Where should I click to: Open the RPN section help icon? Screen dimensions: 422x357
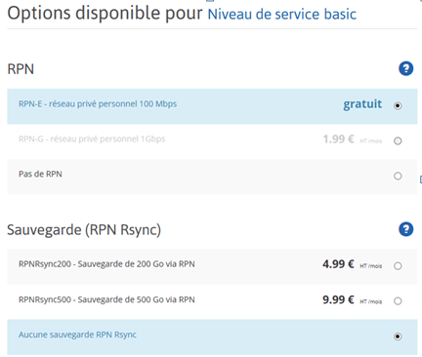click(x=405, y=68)
